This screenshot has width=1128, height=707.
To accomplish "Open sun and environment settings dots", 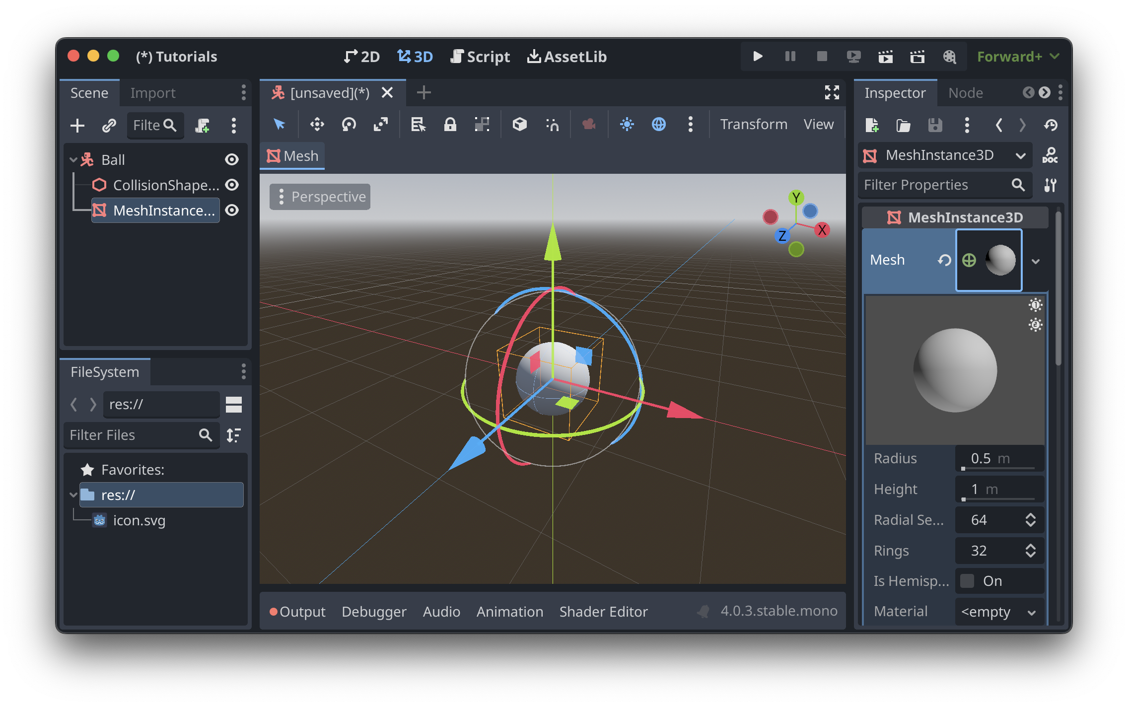I will click(x=690, y=124).
